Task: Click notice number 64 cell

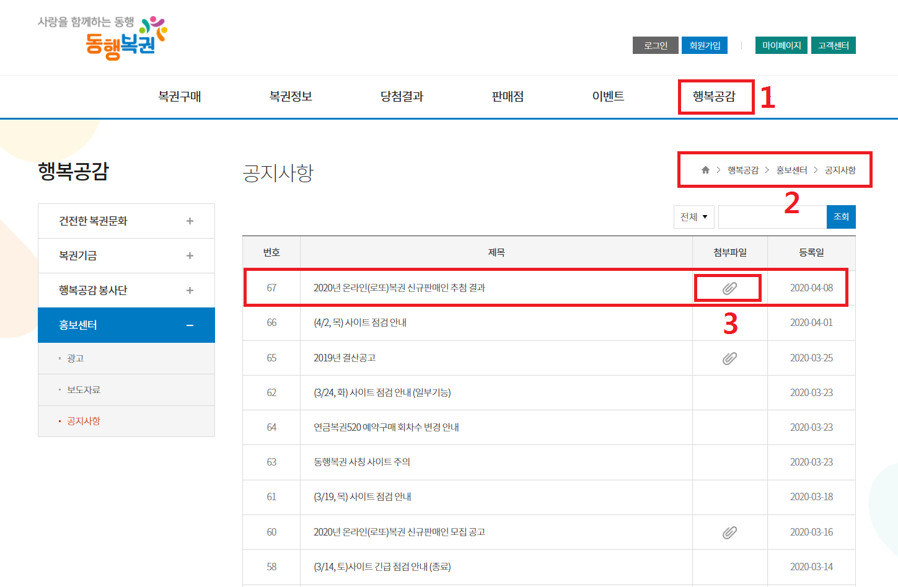Action: (271, 427)
